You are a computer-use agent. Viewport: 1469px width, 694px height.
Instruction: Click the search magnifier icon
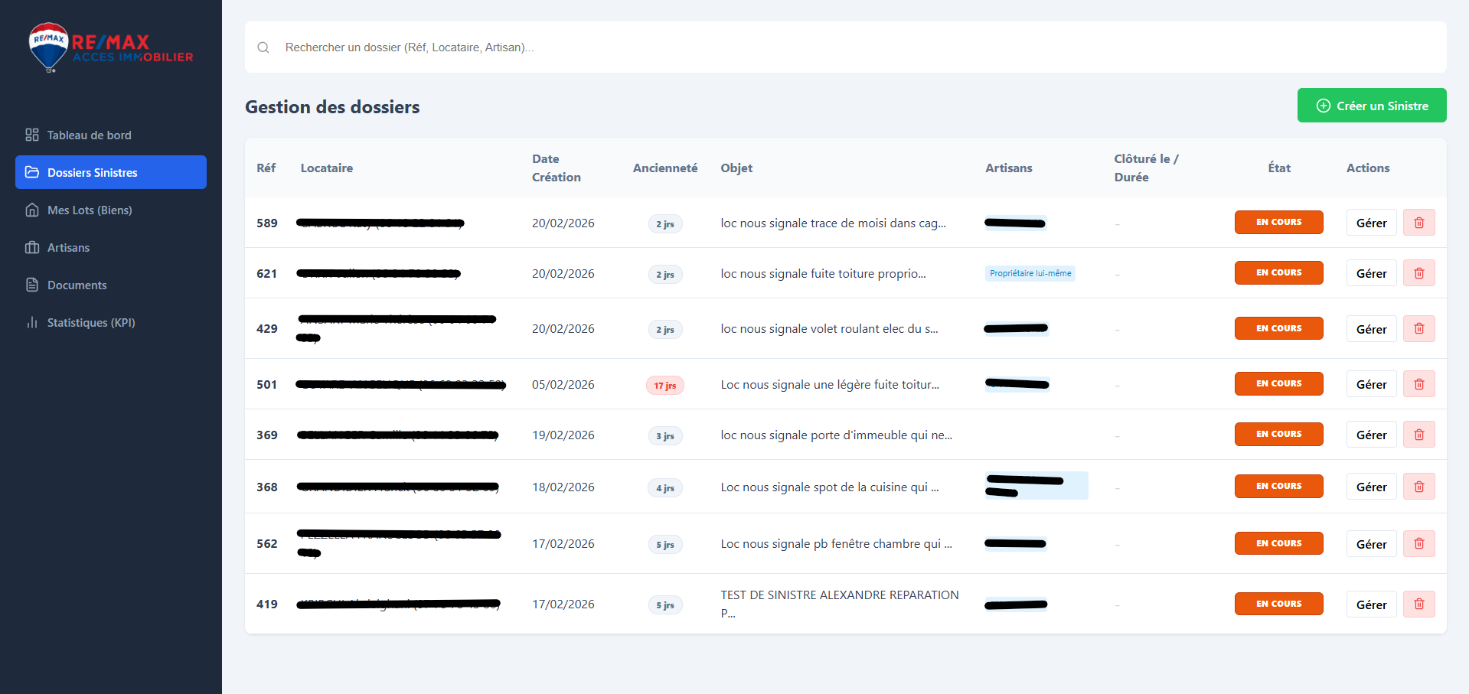pyautogui.click(x=263, y=47)
